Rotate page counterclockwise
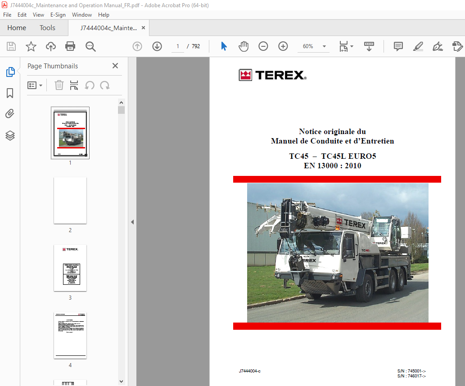The image size is (465, 386). [90, 85]
